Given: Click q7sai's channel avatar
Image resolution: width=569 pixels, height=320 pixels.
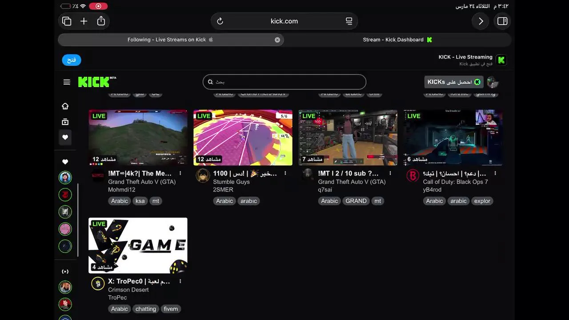Looking at the screenshot, I should tap(308, 176).
